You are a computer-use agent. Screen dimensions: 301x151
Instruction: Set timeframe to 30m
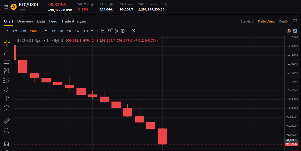tap(44, 31)
